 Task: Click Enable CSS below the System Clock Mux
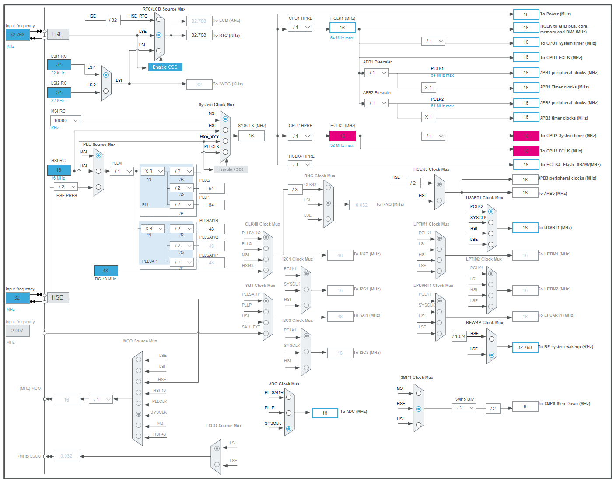[231, 169]
